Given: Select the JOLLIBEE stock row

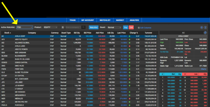Looking at the screenshot, I should point(80,82).
